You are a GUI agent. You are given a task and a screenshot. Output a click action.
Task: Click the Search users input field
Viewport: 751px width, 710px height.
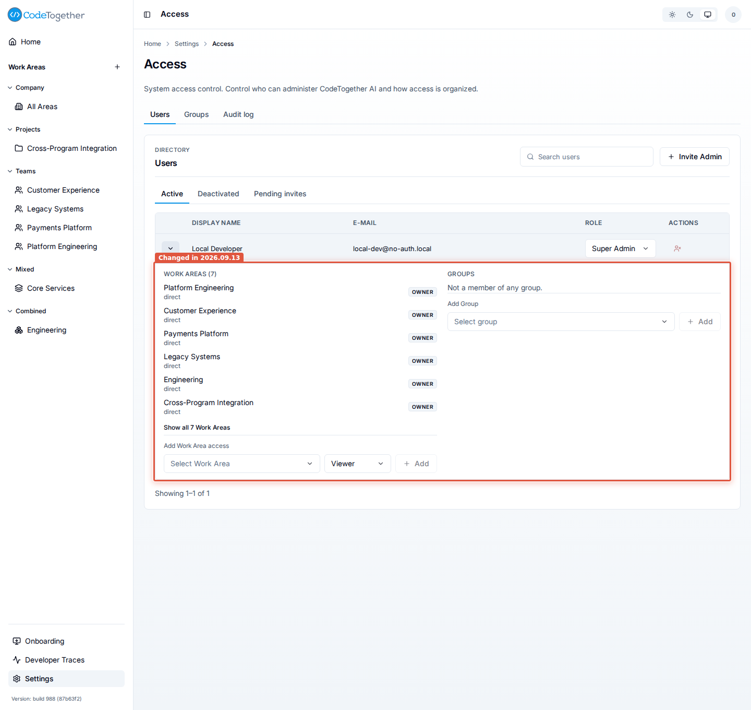[x=586, y=157]
